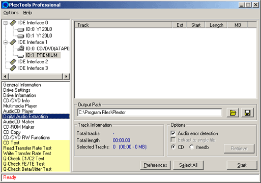Open the Help menu

[27, 13]
